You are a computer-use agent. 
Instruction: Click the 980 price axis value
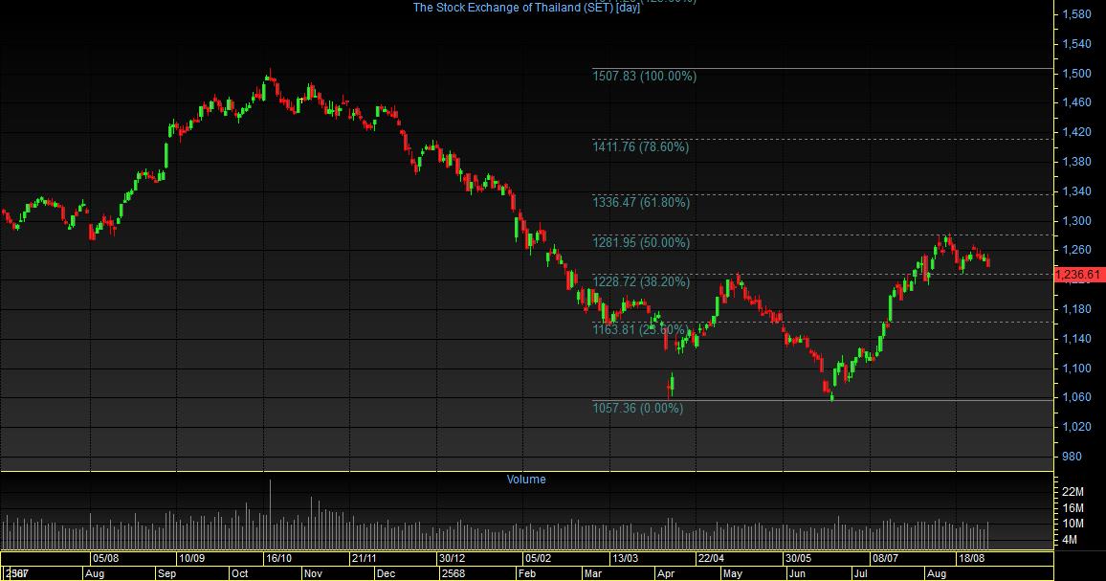pyautogui.click(x=1072, y=457)
